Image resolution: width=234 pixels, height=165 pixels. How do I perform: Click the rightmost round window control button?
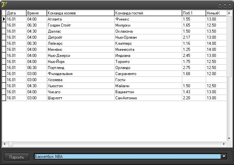(230, 5)
